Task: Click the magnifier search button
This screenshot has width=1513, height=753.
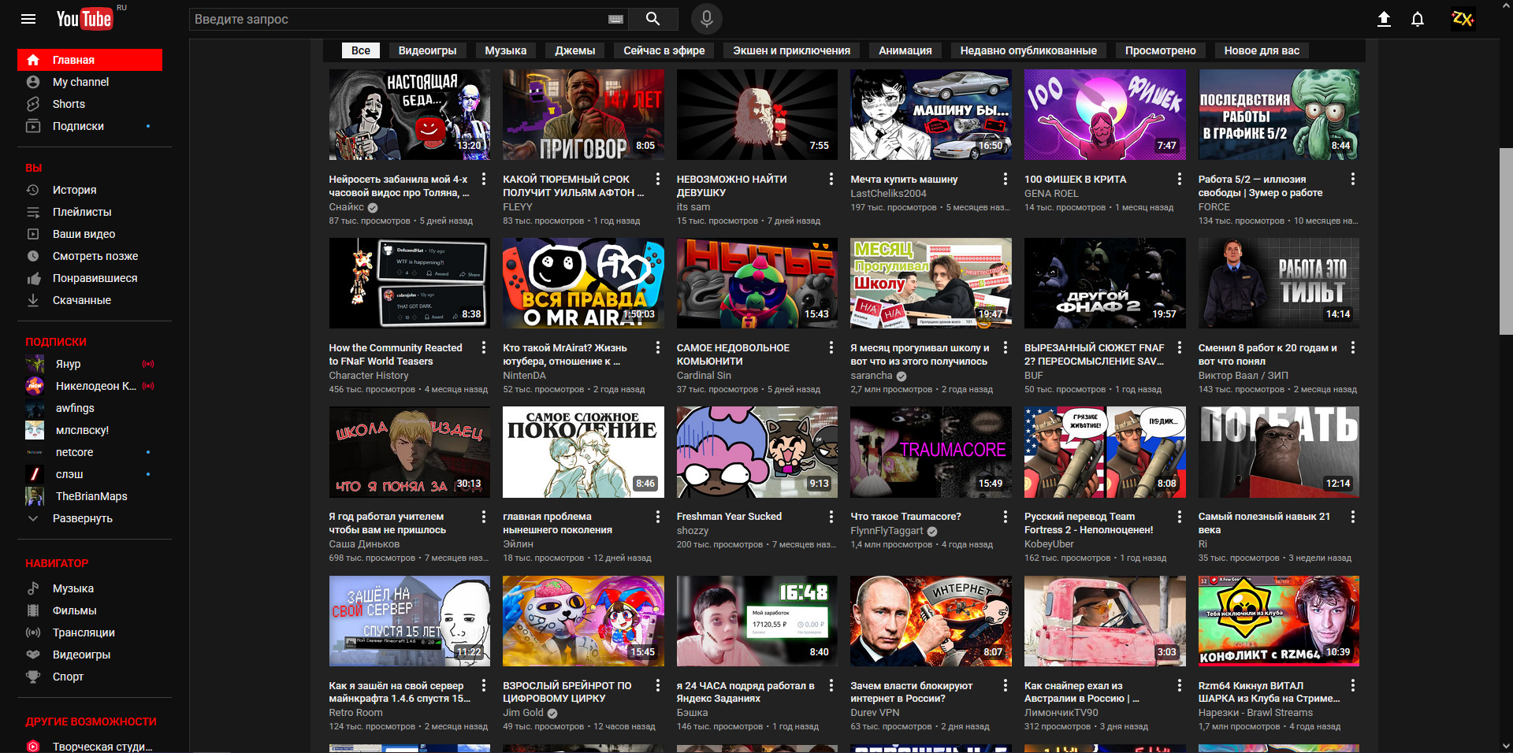Action: coord(652,19)
